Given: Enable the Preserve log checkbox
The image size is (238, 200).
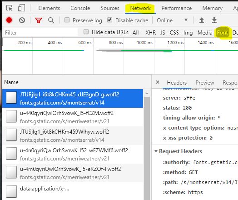Looking at the screenshot, I should coord(67,20).
